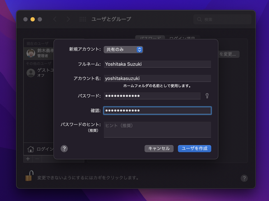This screenshot has height=201, width=269.
Task: Click the help question mark in the dialog
Action: click(x=64, y=149)
